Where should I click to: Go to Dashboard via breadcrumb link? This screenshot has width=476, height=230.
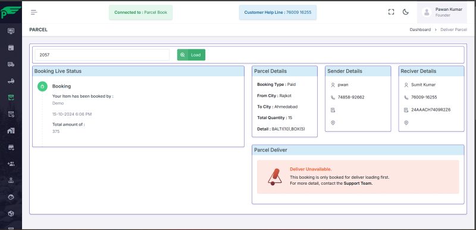pos(420,30)
